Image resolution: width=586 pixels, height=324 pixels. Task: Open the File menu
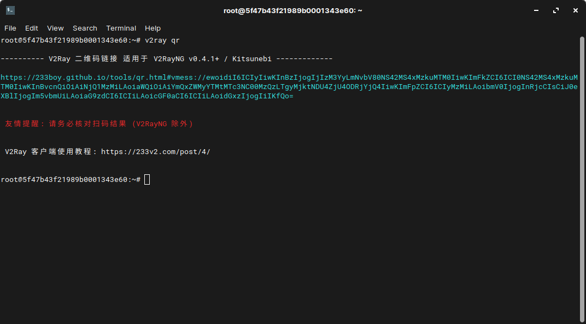pyautogui.click(x=10, y=28)
